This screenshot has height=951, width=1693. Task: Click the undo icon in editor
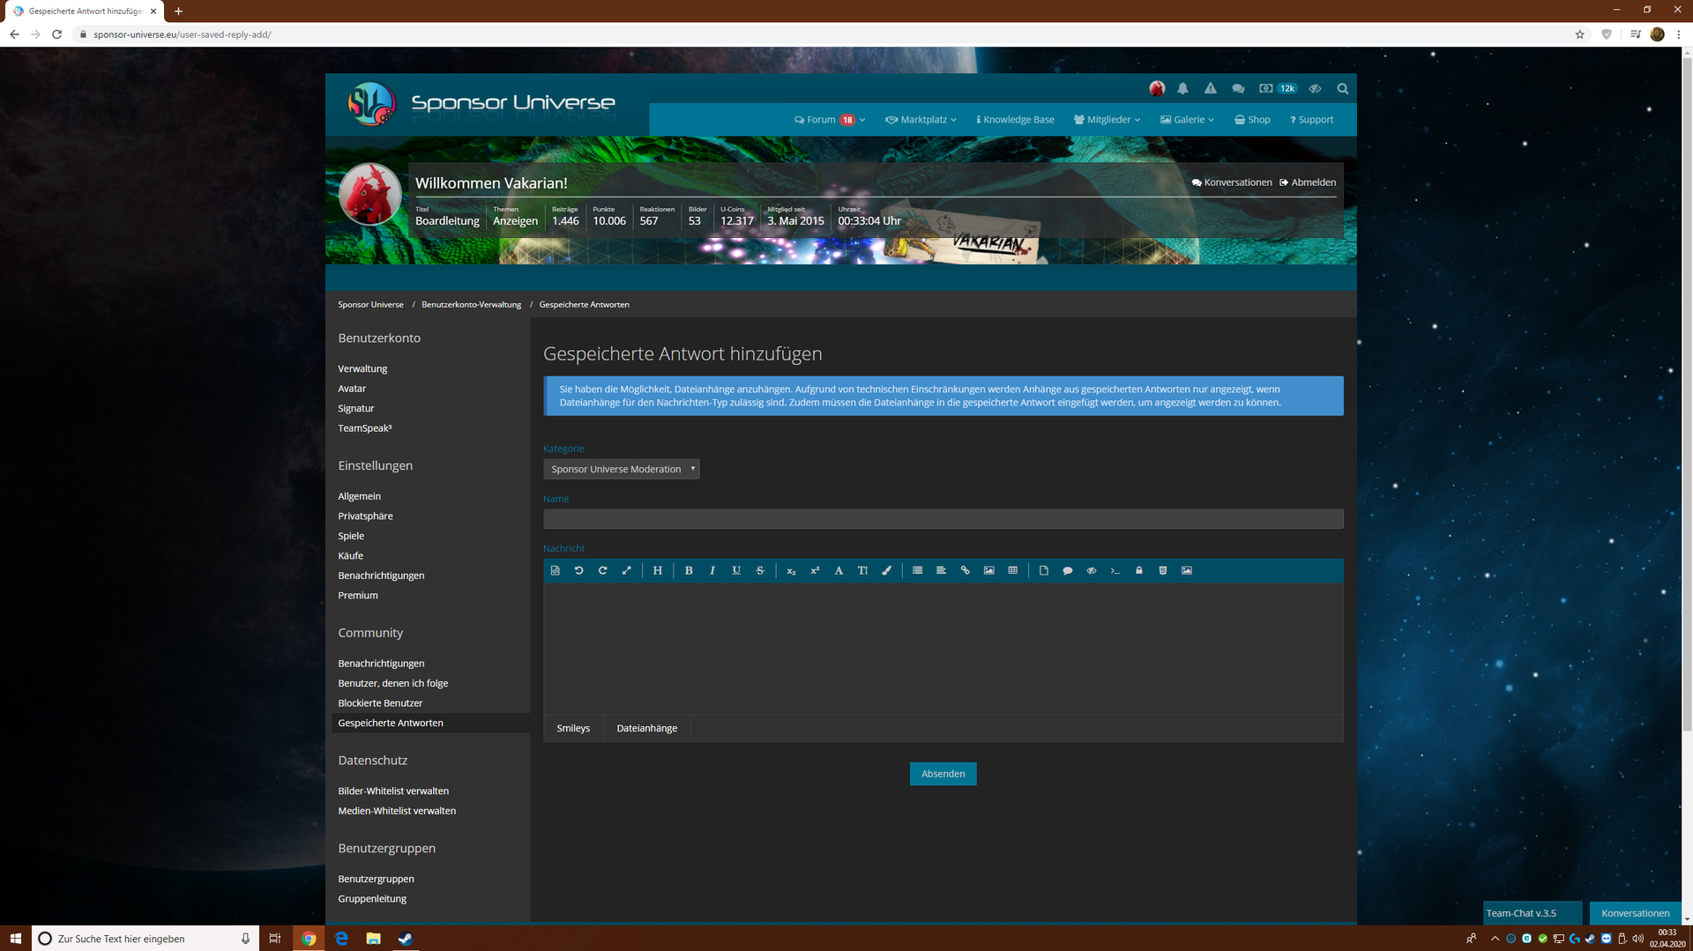coord(578,570)
